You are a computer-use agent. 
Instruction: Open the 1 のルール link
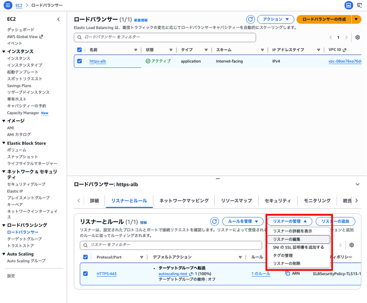261,274
